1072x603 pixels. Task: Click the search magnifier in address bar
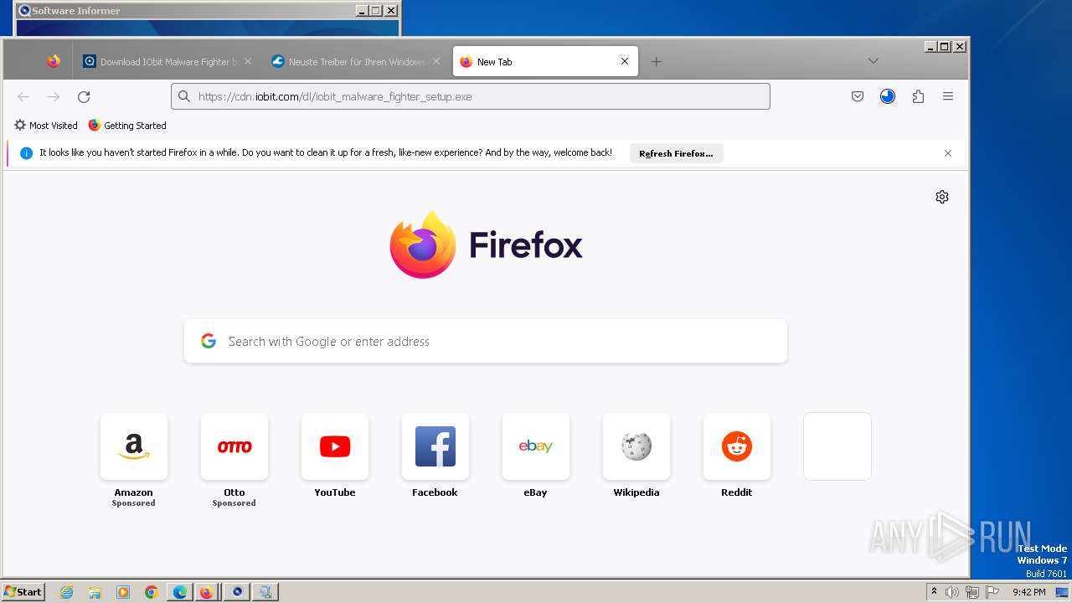(184, 96)
